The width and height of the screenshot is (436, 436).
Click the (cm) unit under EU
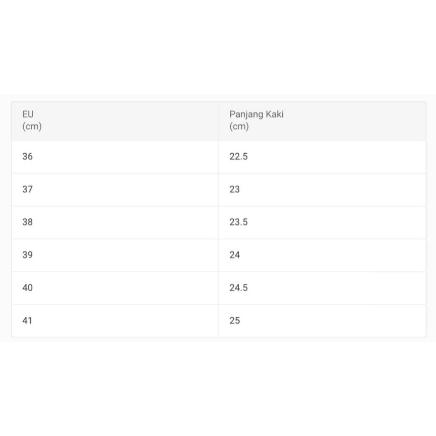[x=32, y=126]
